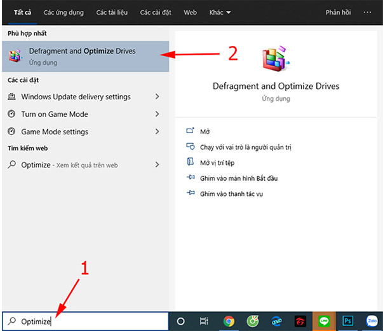
Task: Open Zalo from the taskbar
Action: coord(372,321)
